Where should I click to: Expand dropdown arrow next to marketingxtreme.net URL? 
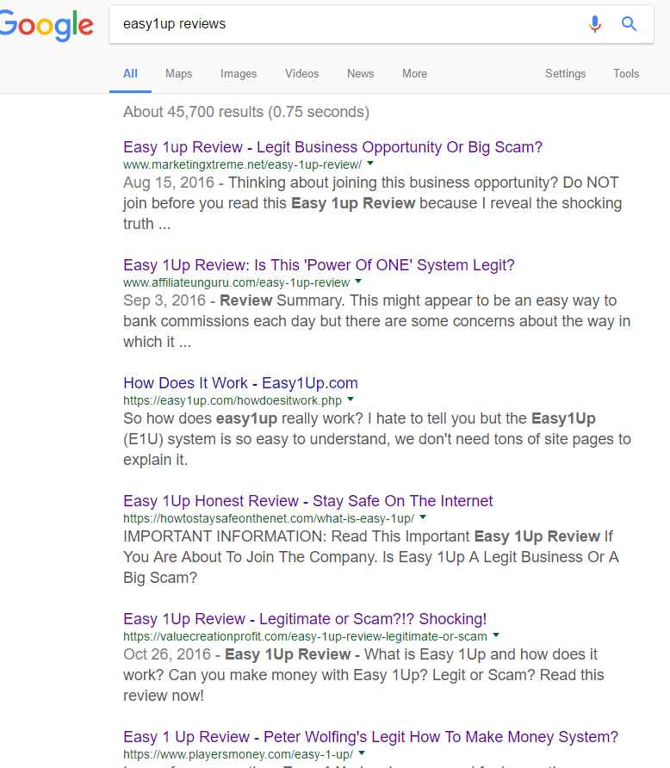coord(370,164)
